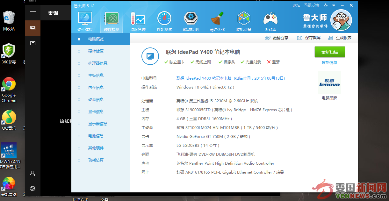
Task: Click the 鲁大师 cartoon avatar
Action: coord(341,20)
